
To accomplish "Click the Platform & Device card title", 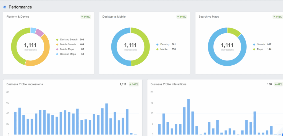I will [x=18, y=17].
